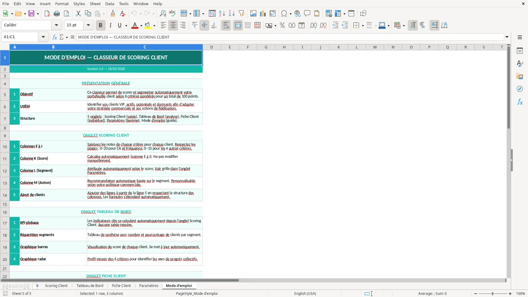
Task: Toggle Left-To-Right paragraph direction
Action: pos(413,26)
